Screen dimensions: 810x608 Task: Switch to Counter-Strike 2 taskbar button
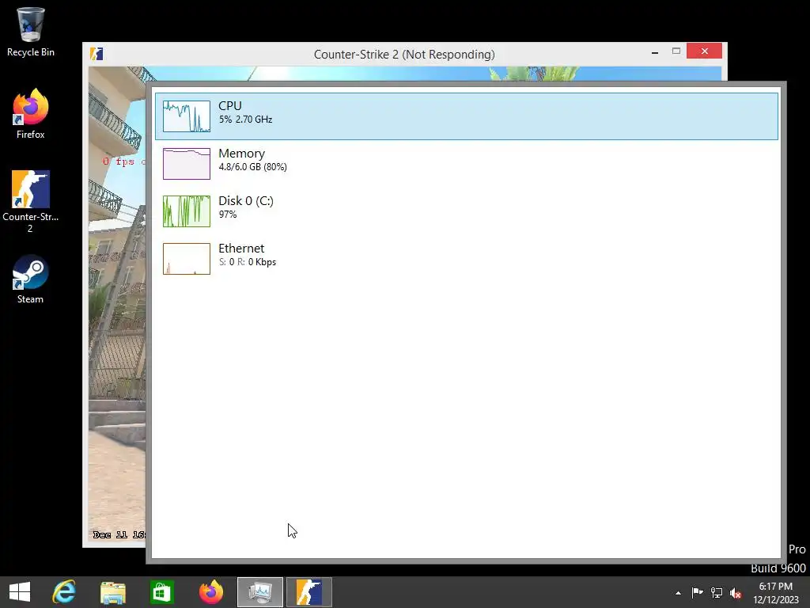309,592
